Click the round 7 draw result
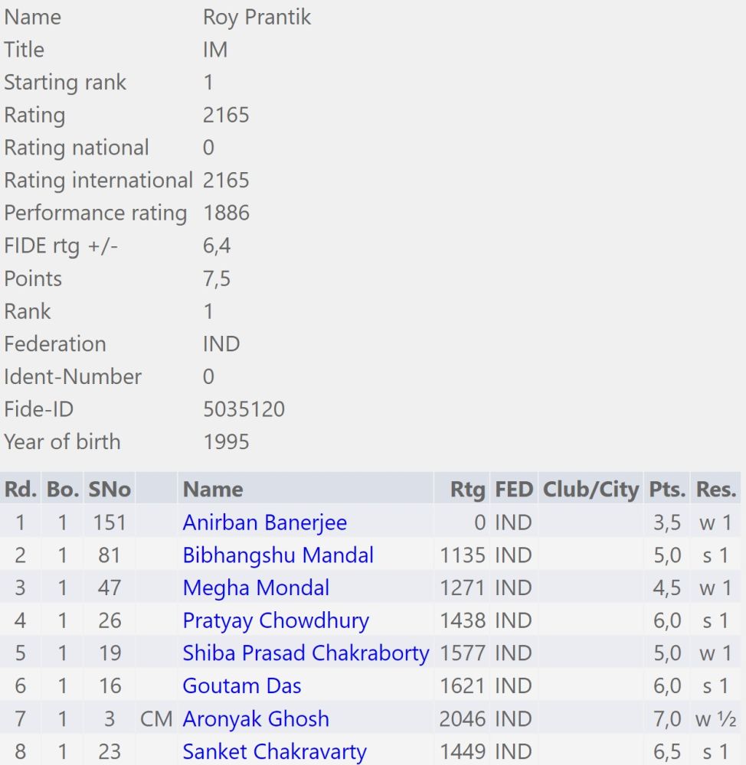Viewport: 746px width, 765px height. pos(715,718)
